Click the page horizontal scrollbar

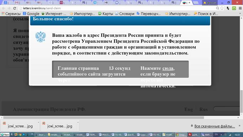coord(104,118)
